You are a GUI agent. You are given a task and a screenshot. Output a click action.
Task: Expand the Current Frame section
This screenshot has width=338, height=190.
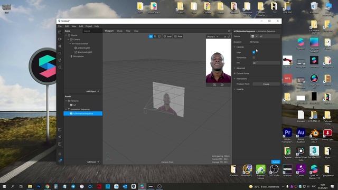pyautogui.click(x=234, y=73)
